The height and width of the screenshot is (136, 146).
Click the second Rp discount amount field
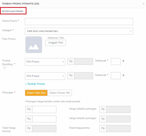(x=44, y=119)
